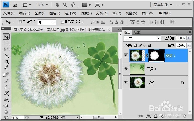Select the 图层 1 layer mask thumbnail
This screenshot has height=121, width=194.
click(156, 55)
